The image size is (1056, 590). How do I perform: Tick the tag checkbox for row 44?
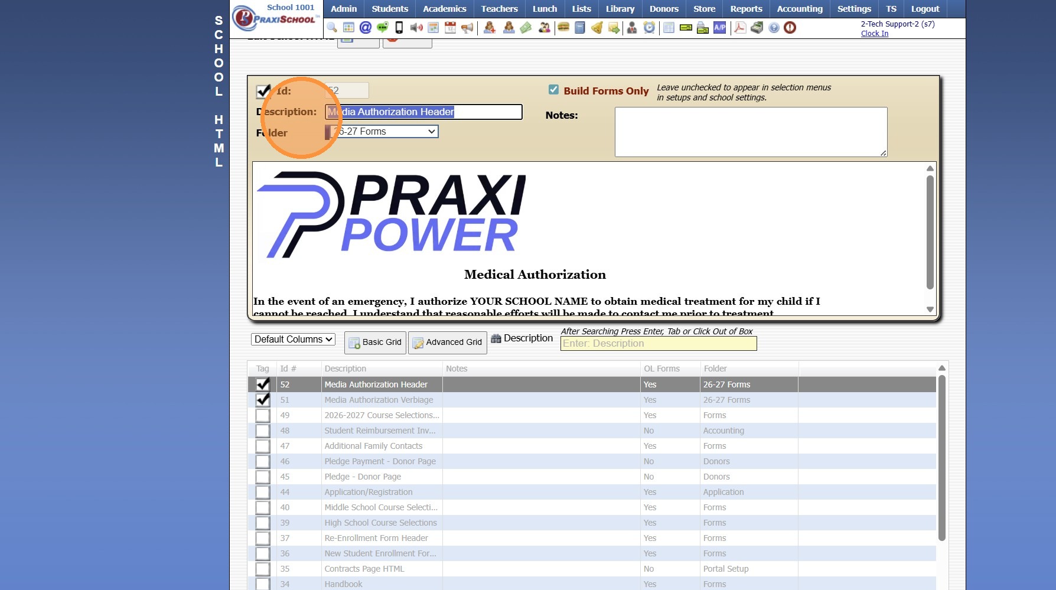263,492
